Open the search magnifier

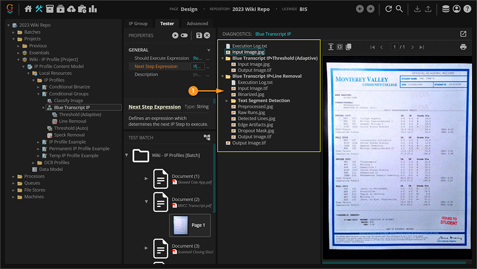tap(399, 9)
